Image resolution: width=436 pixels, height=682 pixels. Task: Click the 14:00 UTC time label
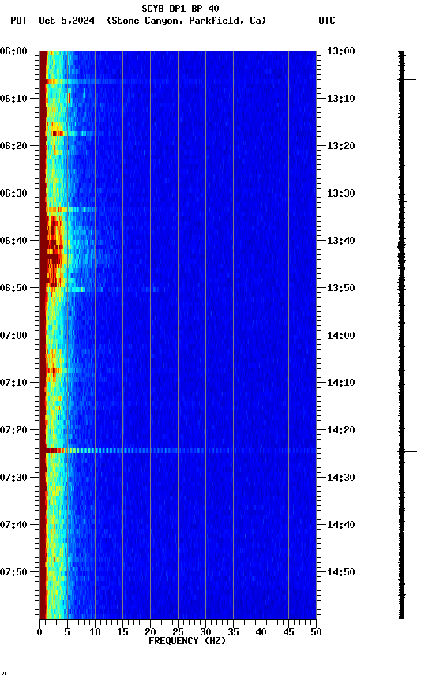click(x=340, y=335)
